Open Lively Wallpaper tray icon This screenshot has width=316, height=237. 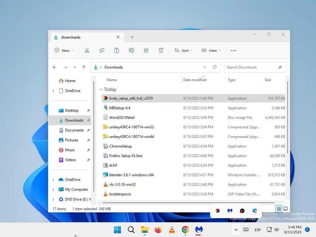coord(218,211)
